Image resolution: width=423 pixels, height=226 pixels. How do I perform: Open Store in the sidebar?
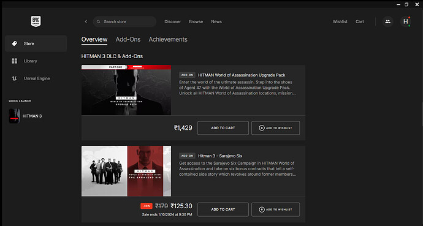(x=36, y=43)
